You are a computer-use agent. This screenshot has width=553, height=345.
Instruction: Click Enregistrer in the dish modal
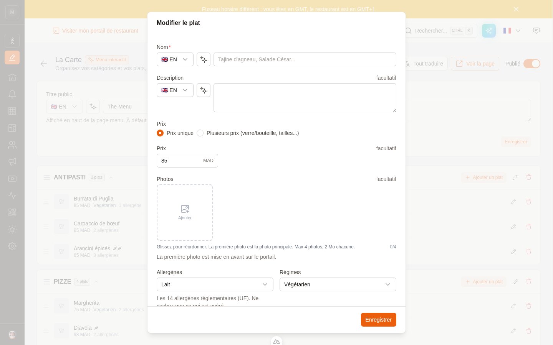coord(379,320)
